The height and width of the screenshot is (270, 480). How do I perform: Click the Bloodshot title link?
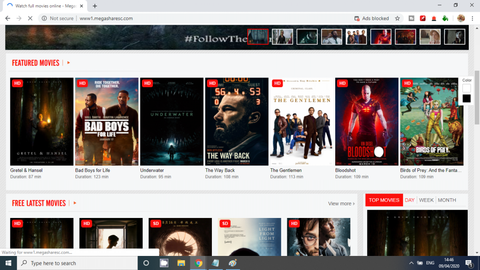(345, 170)
